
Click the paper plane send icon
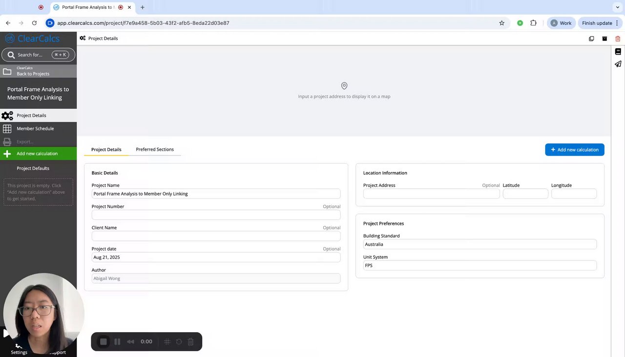618,64
